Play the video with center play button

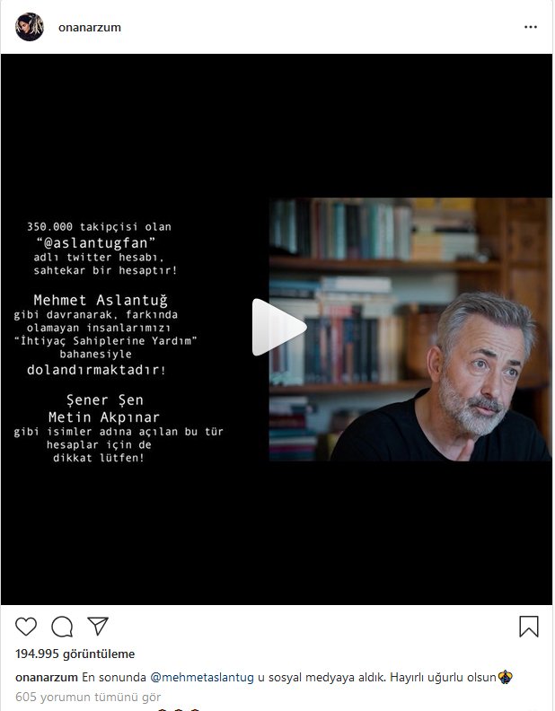[x=278, y=327]
